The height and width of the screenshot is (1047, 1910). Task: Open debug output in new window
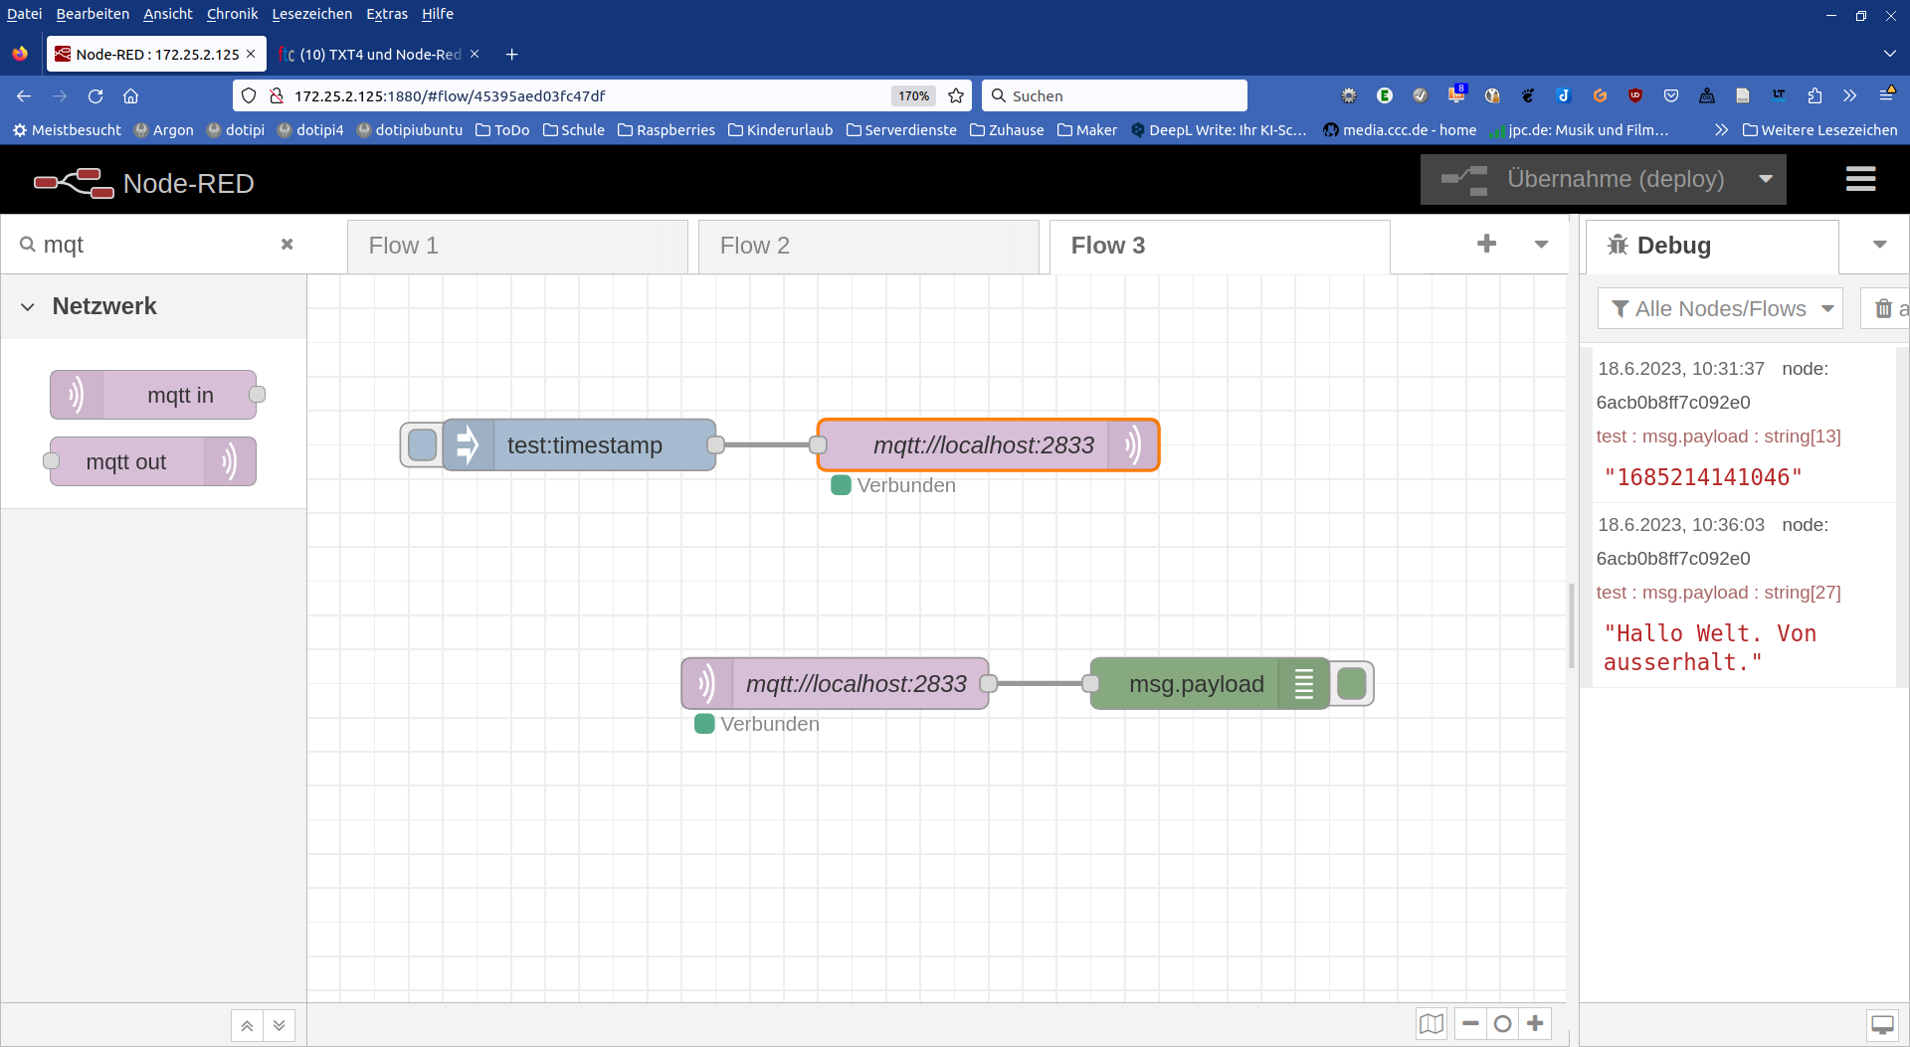1882,1024
